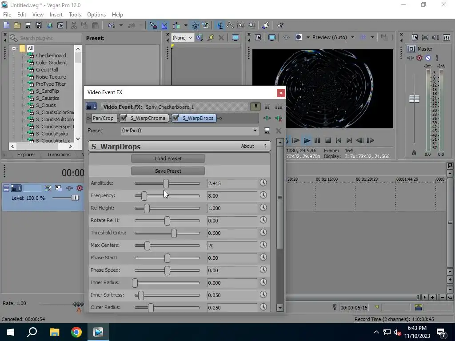Open the View menu
Image resolution: width=455 pixels, height=341 pixels.
point(38,15)
